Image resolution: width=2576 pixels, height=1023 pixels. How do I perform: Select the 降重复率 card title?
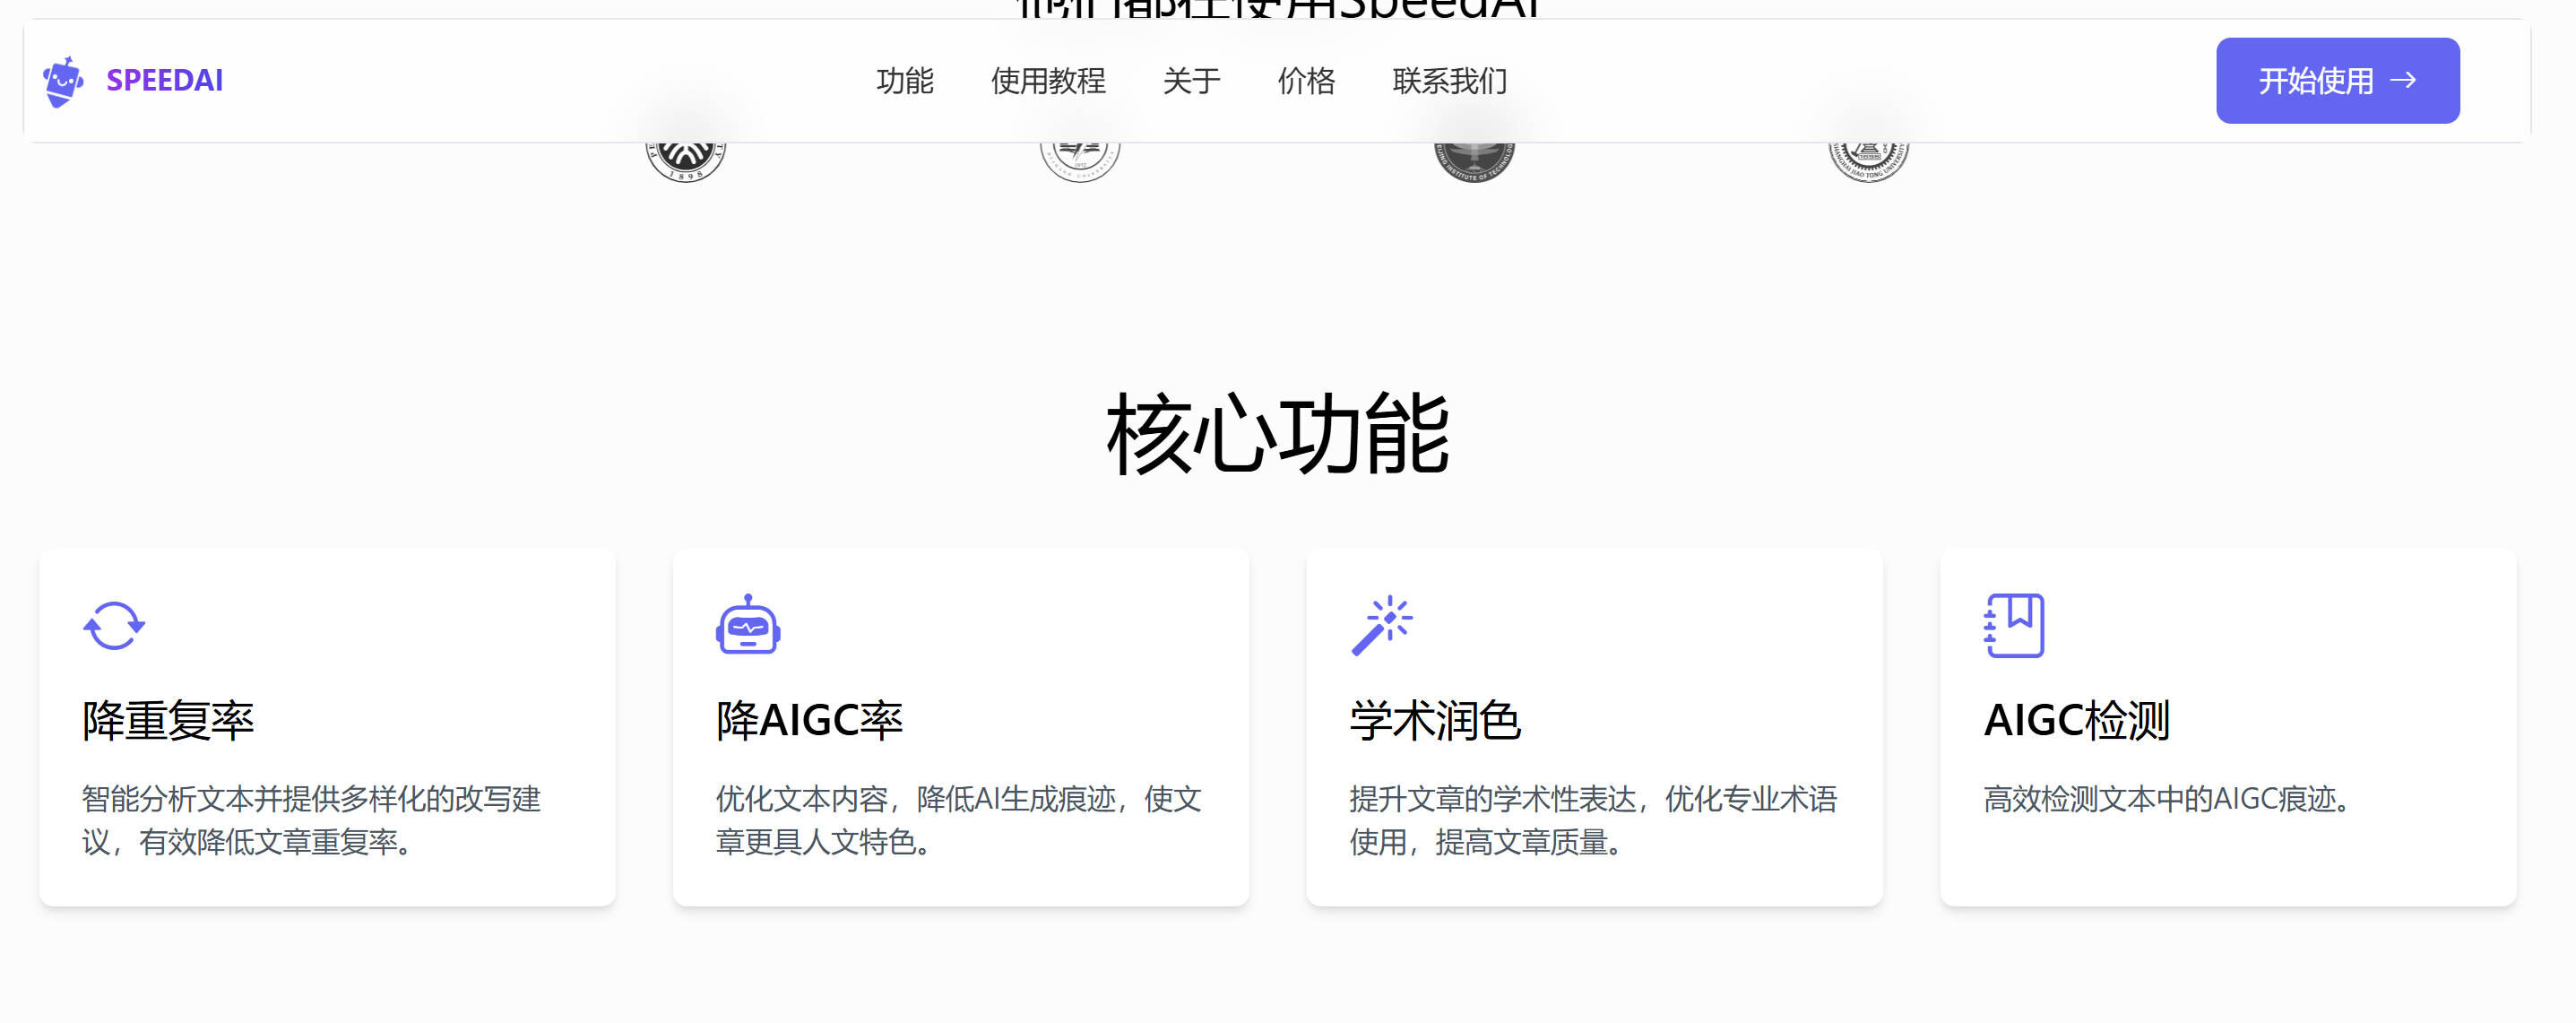point(168,721)
